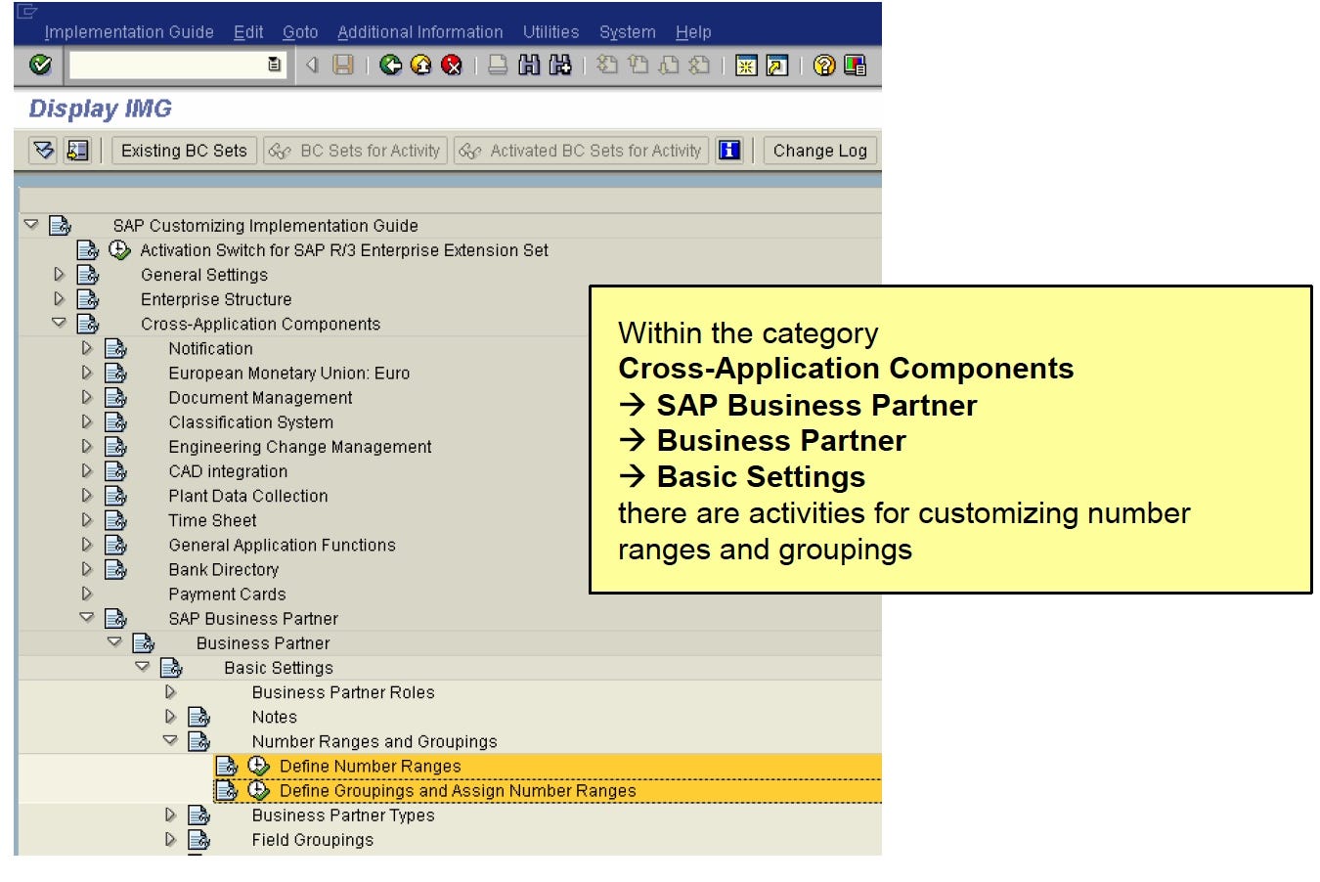Click the Customize Local Layout icon

pos(855,66)
